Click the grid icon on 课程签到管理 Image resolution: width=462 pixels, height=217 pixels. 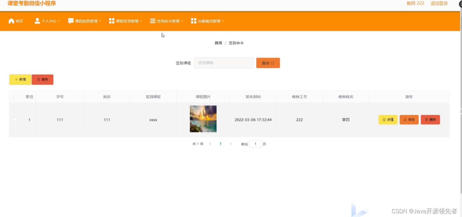click(112, 21)
